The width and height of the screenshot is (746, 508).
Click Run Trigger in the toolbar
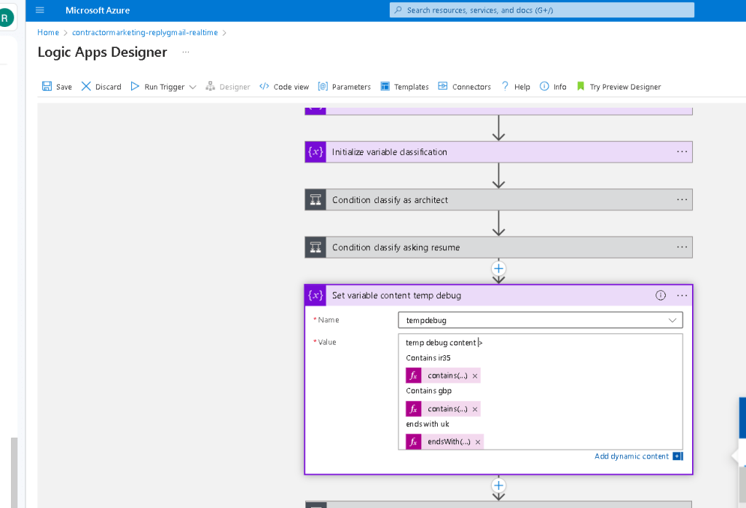(158, 87)
